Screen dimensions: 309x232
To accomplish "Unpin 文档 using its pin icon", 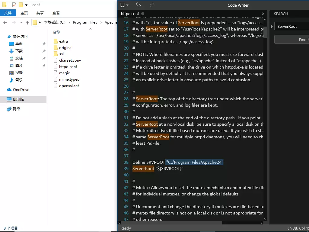I will pyautogui.click(x=44, y=58).
